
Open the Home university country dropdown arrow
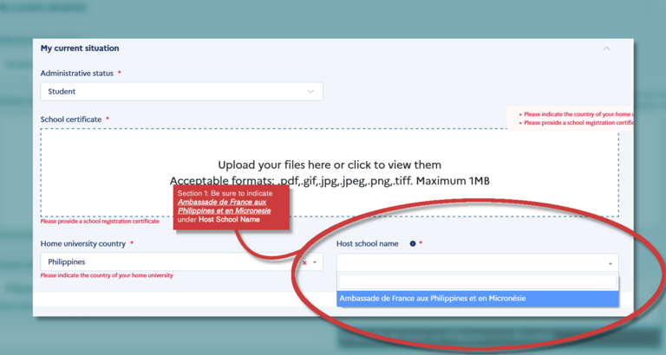click(315, 262)
